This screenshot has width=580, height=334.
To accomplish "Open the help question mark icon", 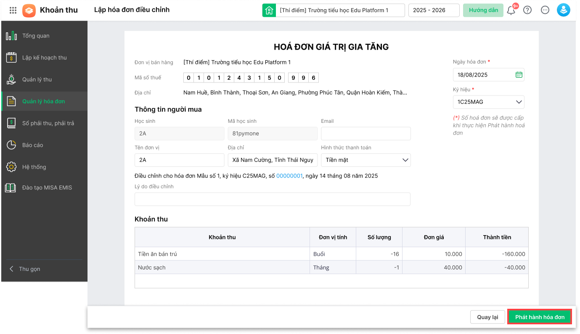I will [x=527, y=10].
